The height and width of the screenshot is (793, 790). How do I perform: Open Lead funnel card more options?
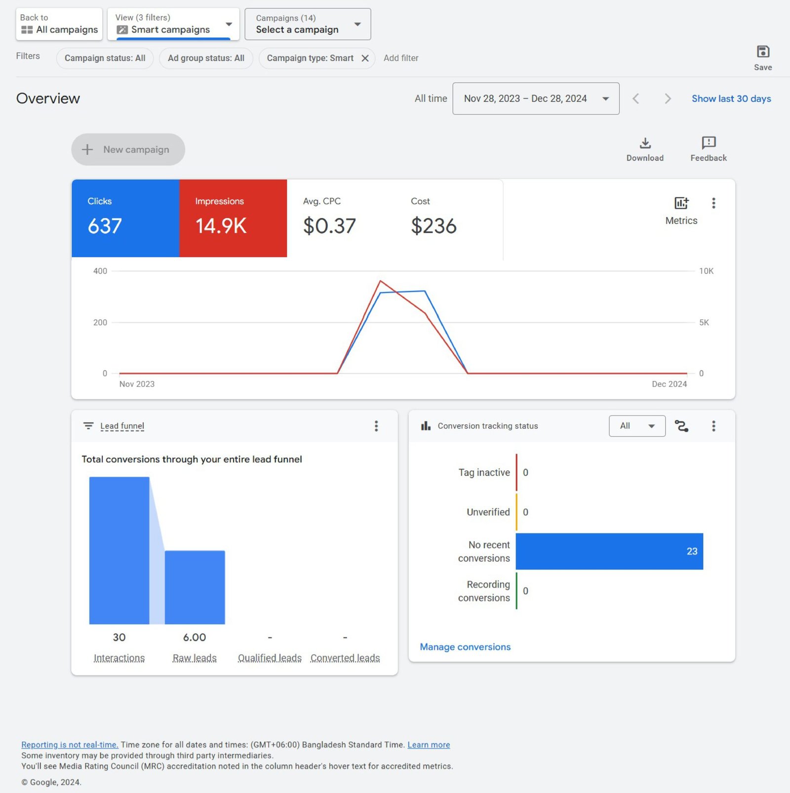pos(376,426)
